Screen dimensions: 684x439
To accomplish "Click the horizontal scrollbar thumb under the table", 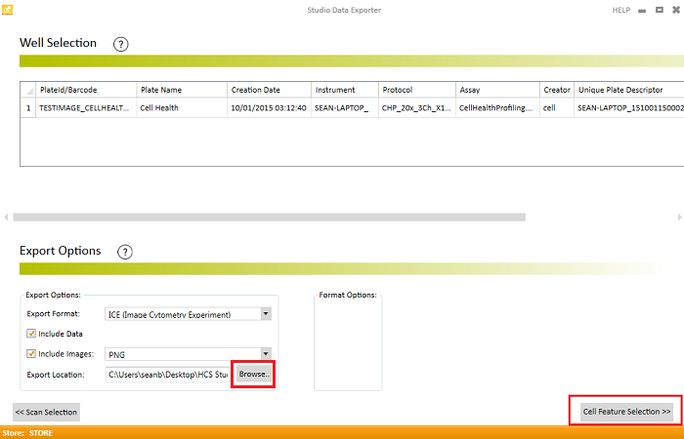I will [271, 217].
